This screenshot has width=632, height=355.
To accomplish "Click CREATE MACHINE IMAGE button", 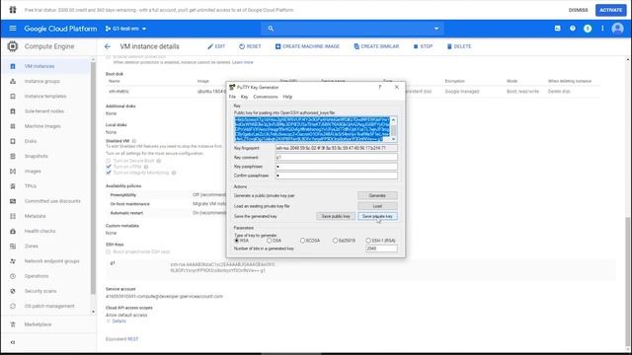I will coord(307,46).
